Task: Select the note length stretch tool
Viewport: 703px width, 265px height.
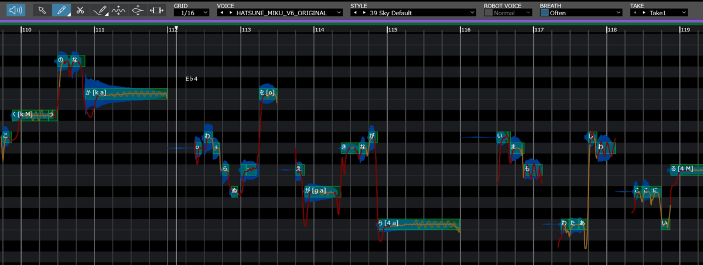Action: (x=156, y=10)
